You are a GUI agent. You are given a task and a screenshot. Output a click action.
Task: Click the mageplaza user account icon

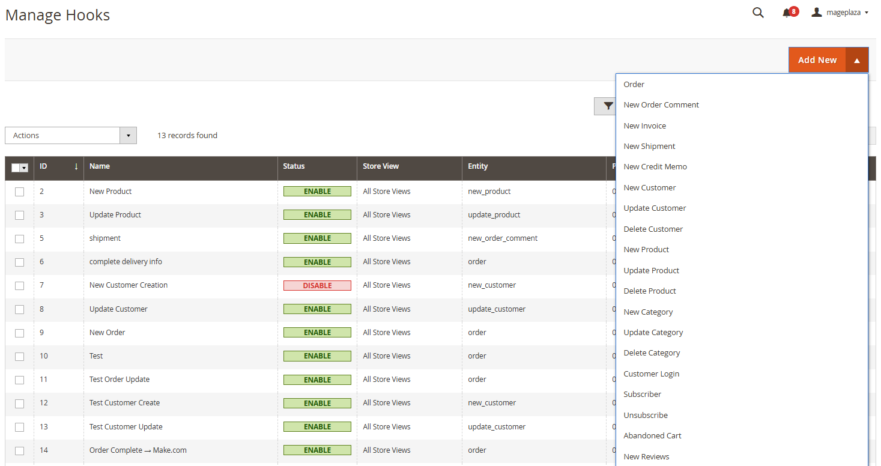(x=816, y=12)
